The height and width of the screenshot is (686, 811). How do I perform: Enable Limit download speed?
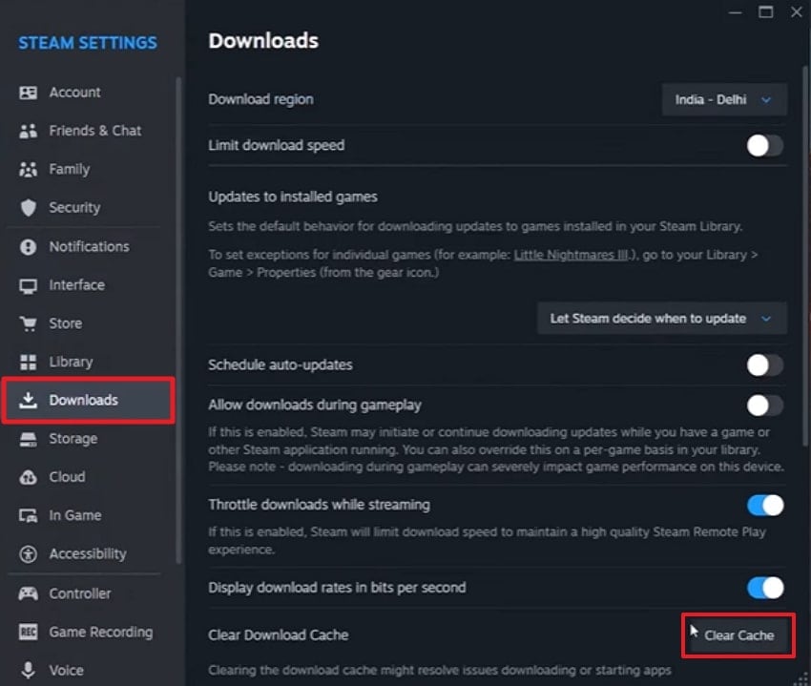tap(763, 145)
